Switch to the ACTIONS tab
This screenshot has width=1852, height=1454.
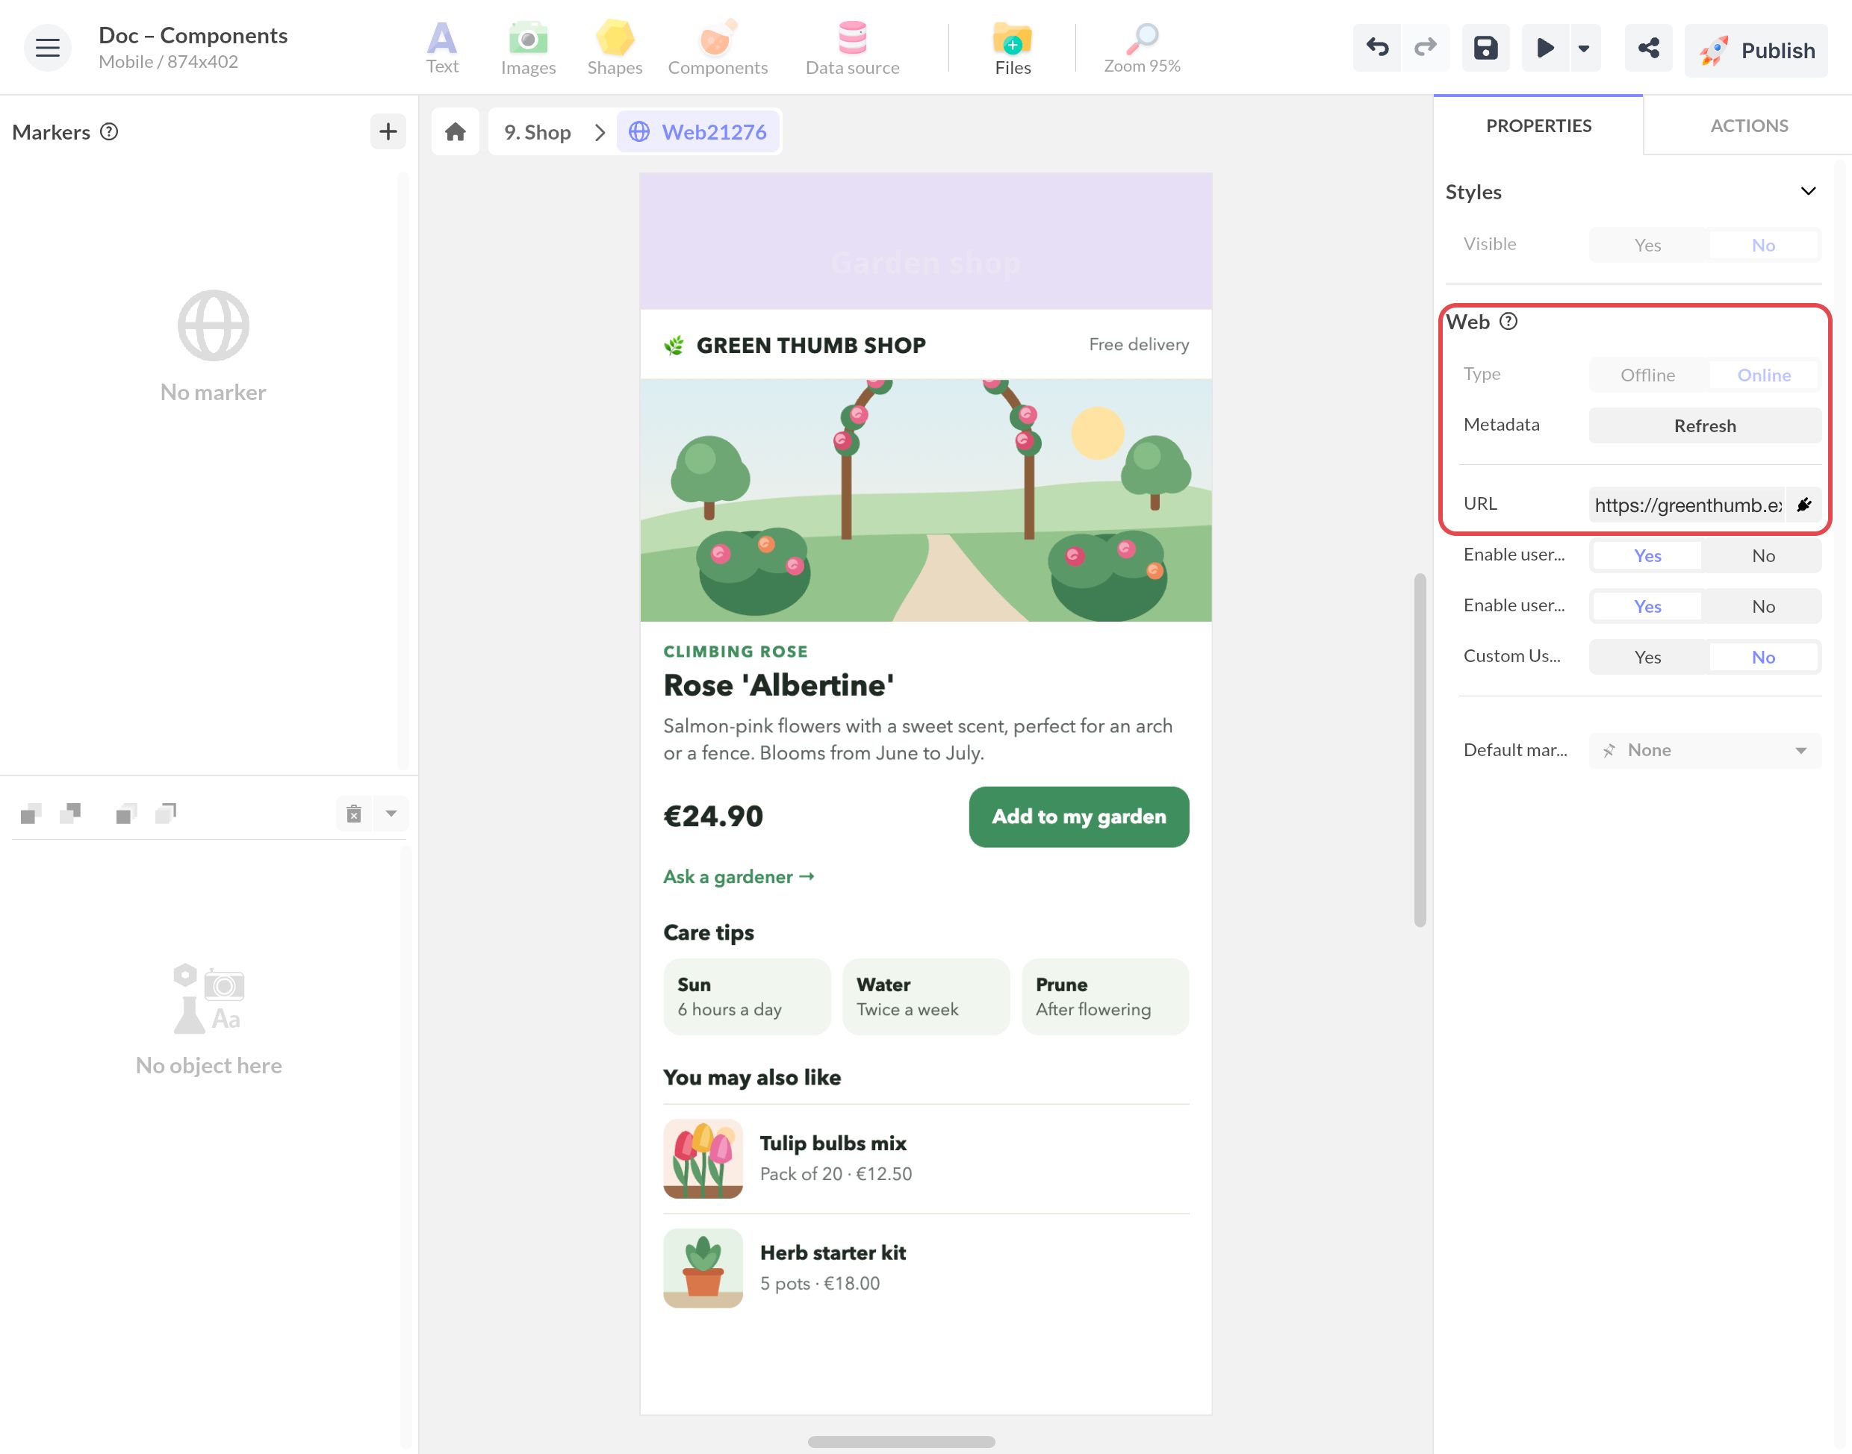point(1749,125)
